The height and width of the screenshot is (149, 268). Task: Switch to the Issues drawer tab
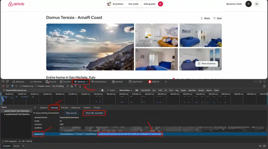click(x=16, y=146)
